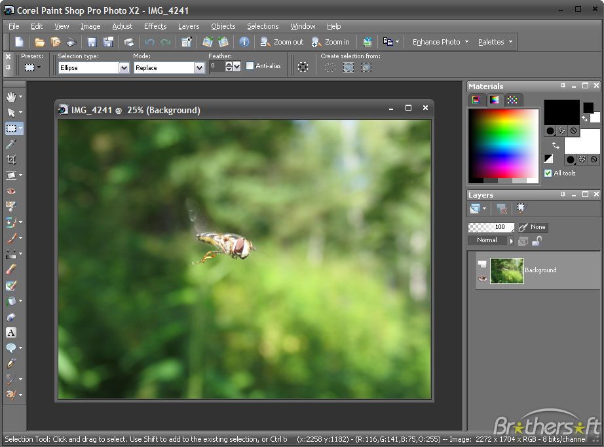This screenshot has height=447, width=604.
Task: Select the Pan hand tool
Action: tap(11, 97)
